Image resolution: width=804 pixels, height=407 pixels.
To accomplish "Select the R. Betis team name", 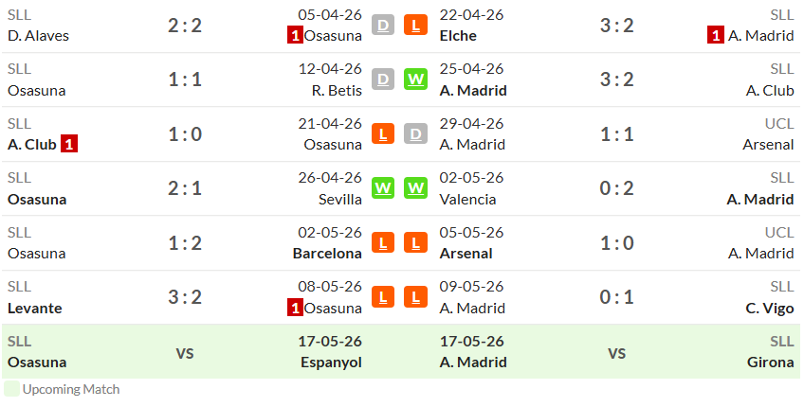I will pos(337,90).
